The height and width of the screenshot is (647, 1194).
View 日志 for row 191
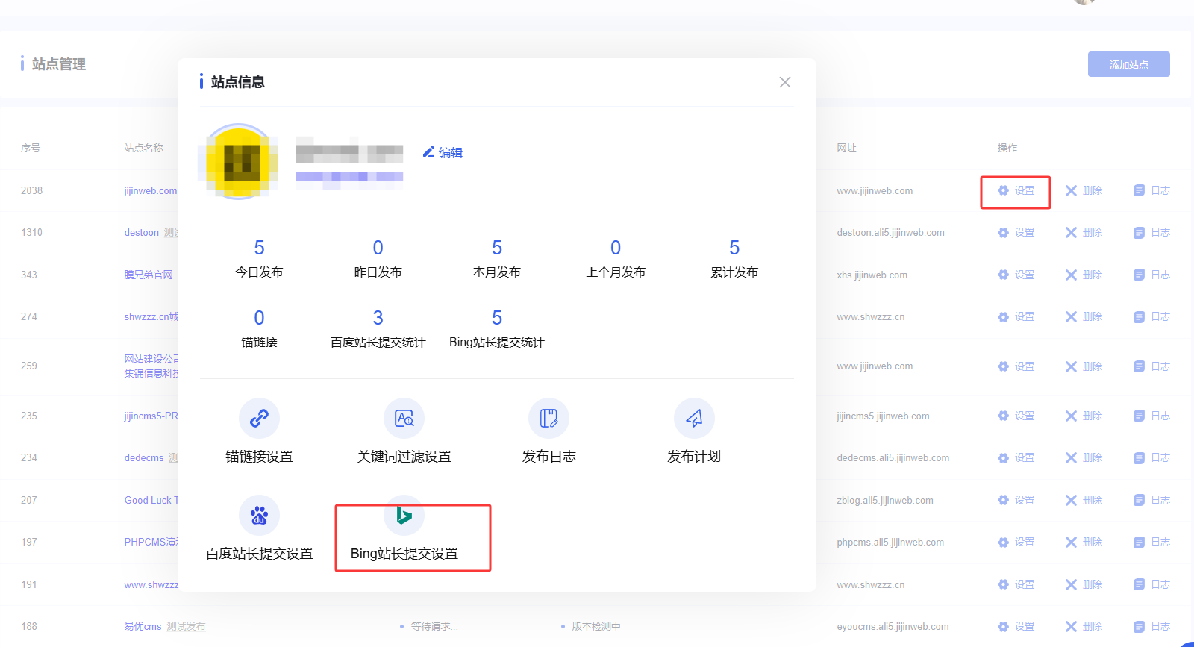click(1151, 585)
